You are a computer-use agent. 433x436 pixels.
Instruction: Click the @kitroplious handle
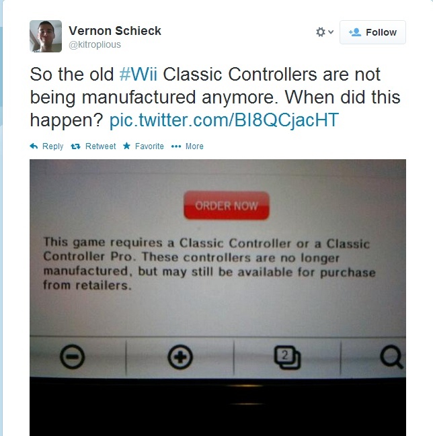pos(95,44)
